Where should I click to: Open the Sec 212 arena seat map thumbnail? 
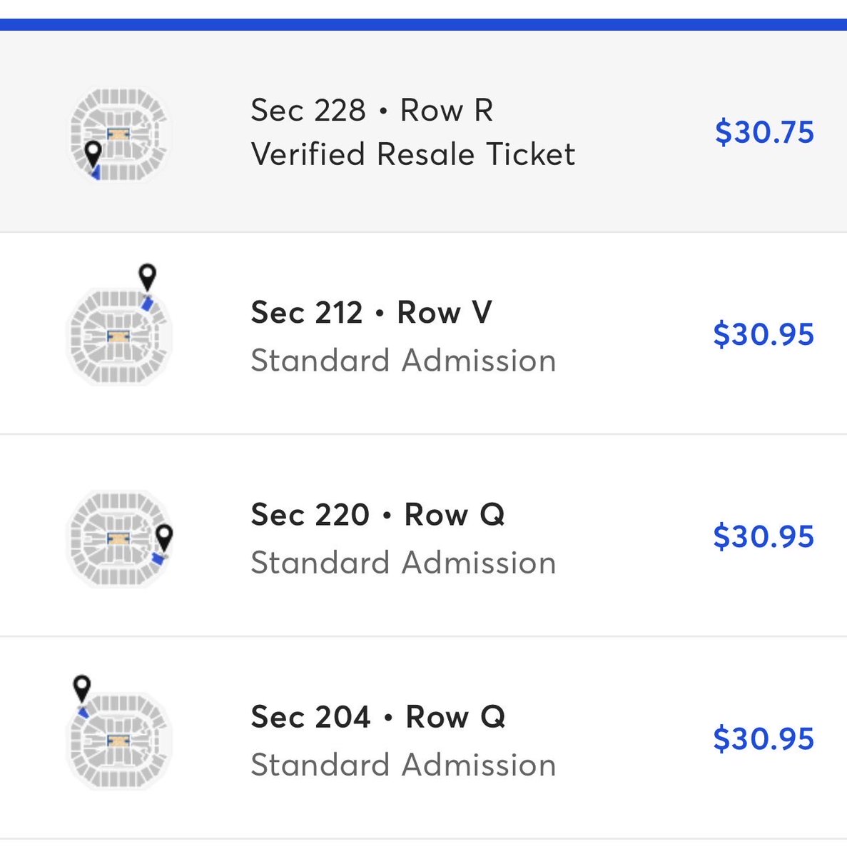click(x=119, y=337)
